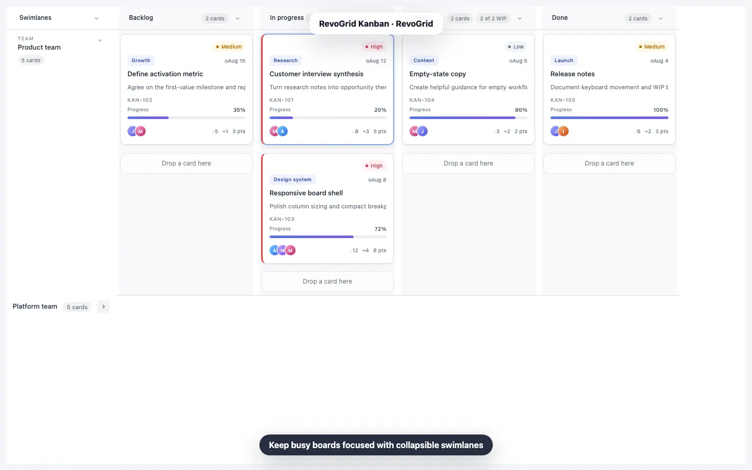Click the High priority badge on Customer interview synthesis
Screen dimensions: 752x470
click(x=374, y=47)
